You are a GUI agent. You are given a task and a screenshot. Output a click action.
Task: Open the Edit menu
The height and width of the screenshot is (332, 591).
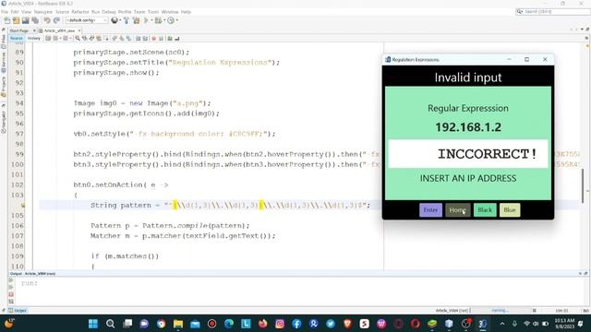coord(15,12)
